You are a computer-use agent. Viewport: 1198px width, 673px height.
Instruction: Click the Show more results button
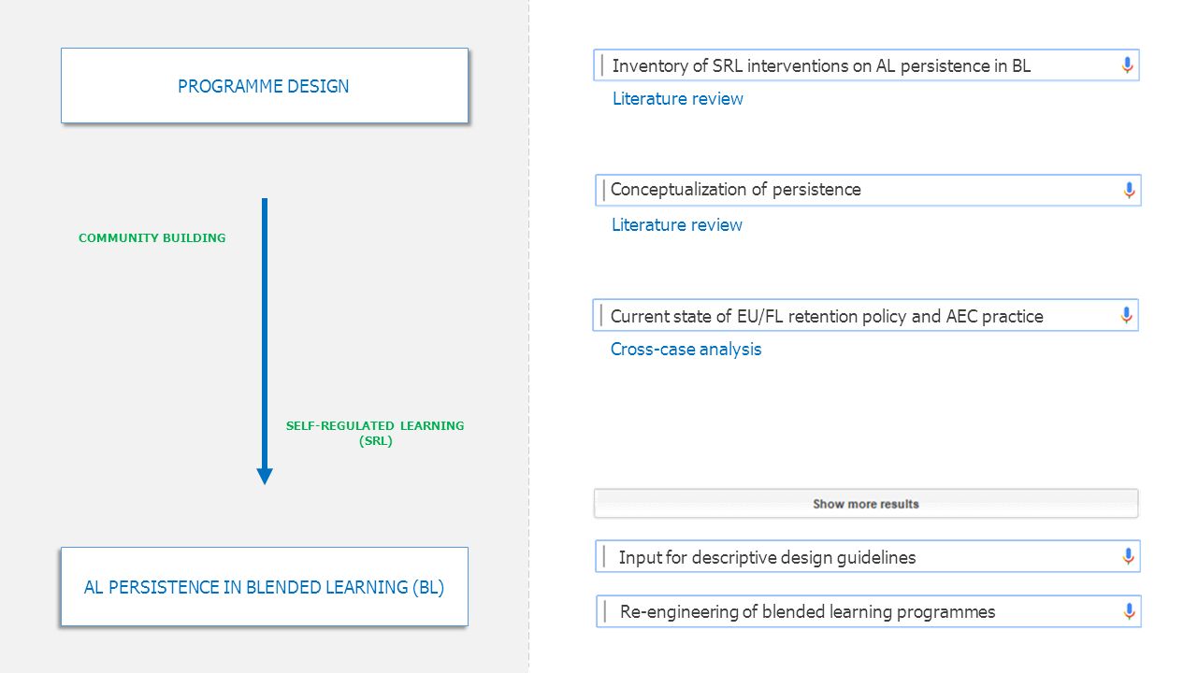point(866,504)
